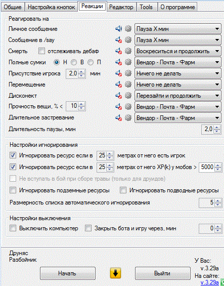Check Игнорировать подземные ресурсы
The image size is (224, 286).
pos(13,190)
